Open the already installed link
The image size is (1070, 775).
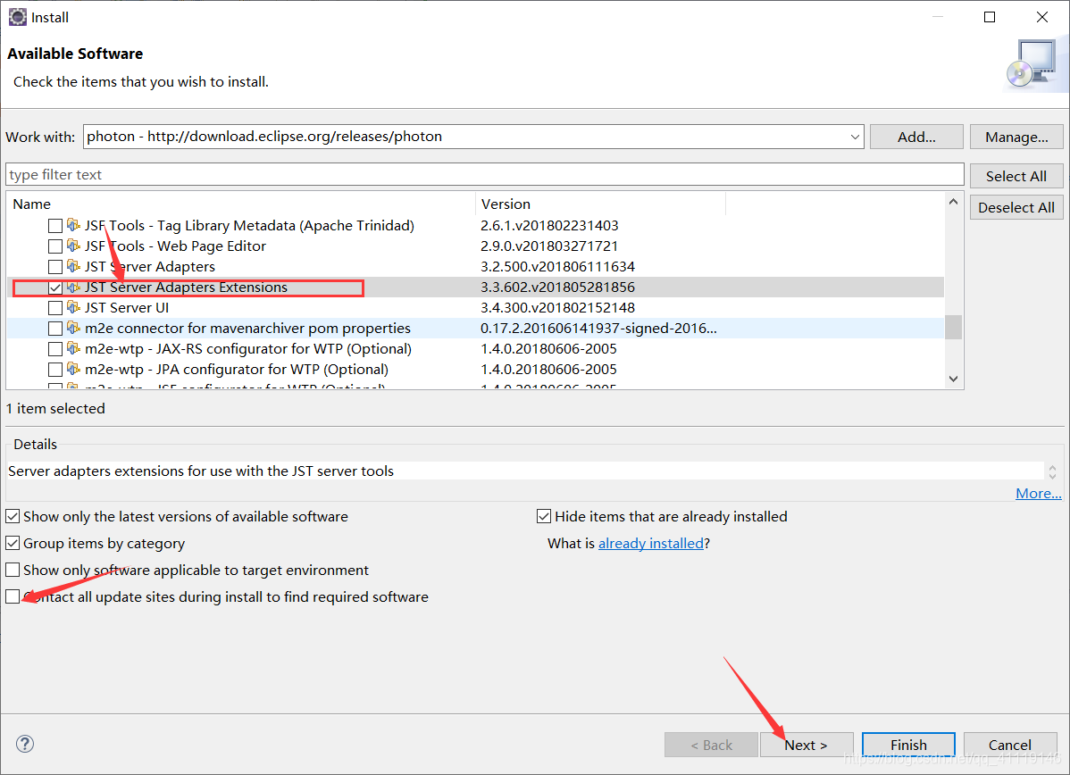(x=651, y=543)
